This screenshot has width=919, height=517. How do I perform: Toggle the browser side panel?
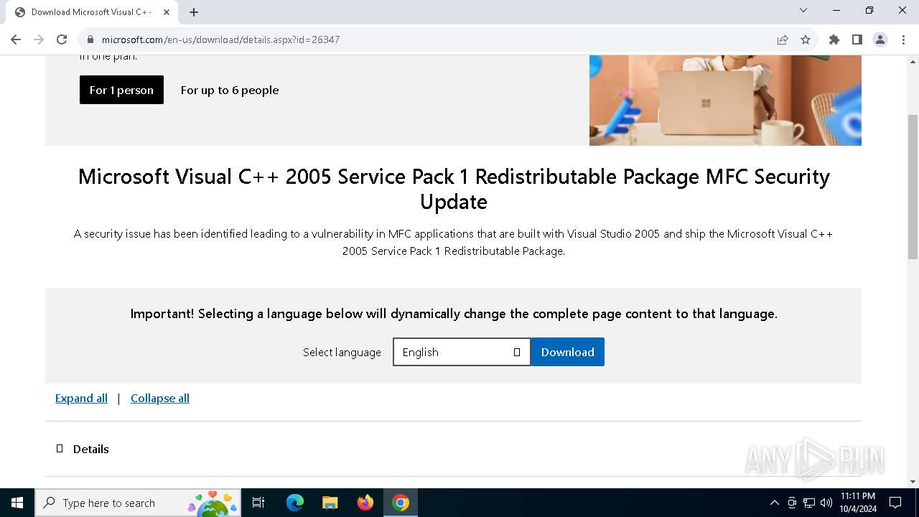(857, 39)
